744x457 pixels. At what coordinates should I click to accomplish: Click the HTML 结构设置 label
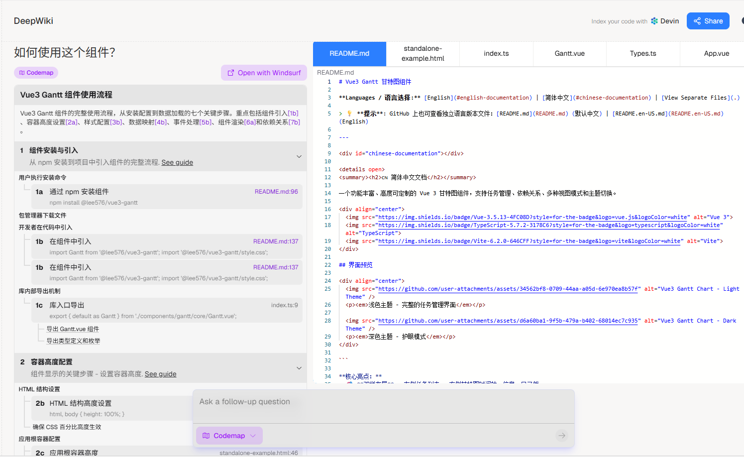coord(39,389)
